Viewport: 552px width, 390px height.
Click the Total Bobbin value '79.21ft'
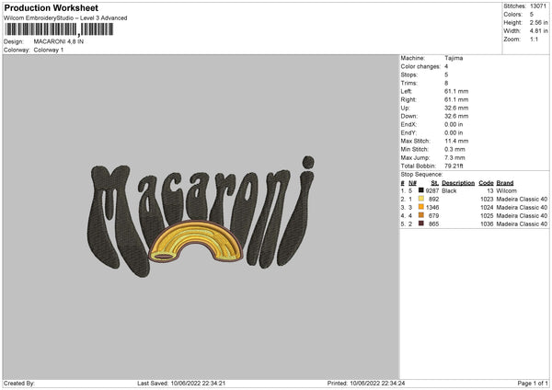(x=454, y=166)
